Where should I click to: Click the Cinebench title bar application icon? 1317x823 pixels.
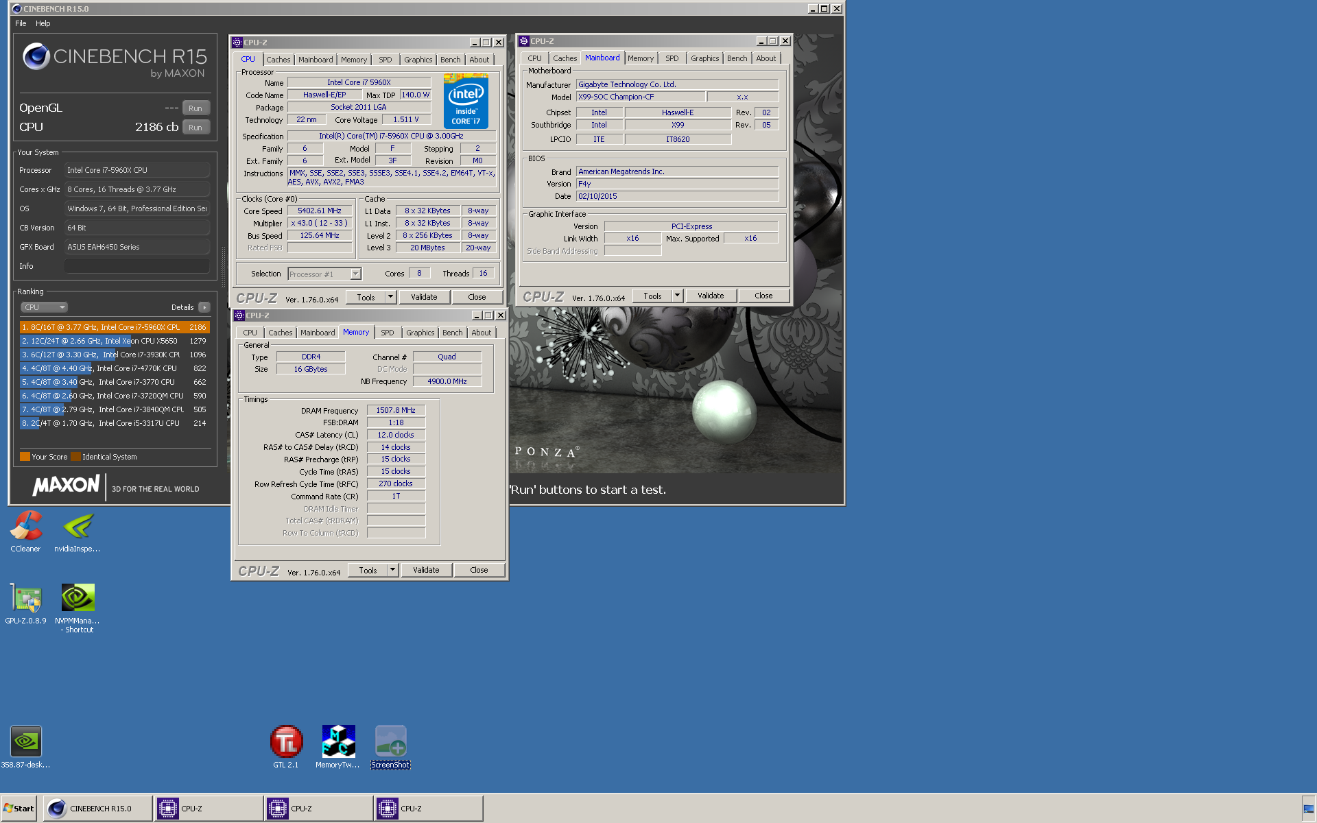[x=16, y=9]
